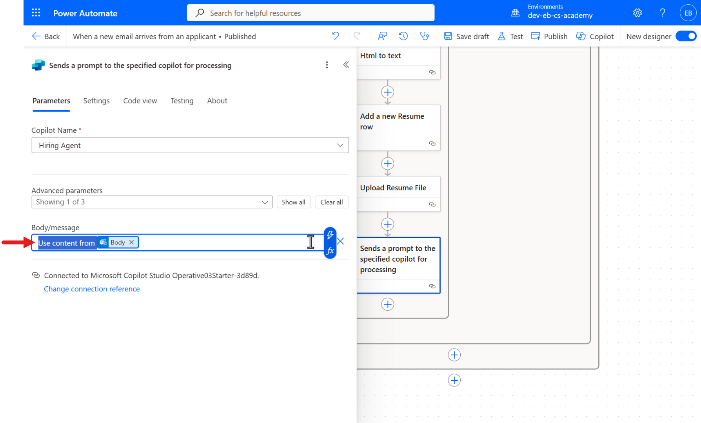
Task: Expand the Advanced parameters dropdown
Action: [x=265, y=202]
